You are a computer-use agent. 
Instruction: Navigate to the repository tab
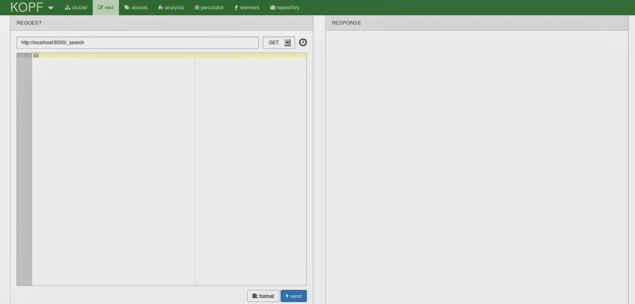pos(285,8)
